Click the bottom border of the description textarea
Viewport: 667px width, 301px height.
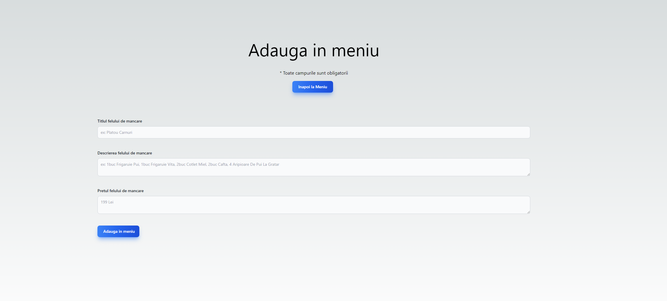coord(314,175)
